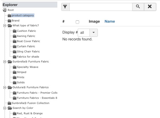Screen dimensions: 160x118
Task: Click the Curtain Fabric folder icon
Action: 15,46
